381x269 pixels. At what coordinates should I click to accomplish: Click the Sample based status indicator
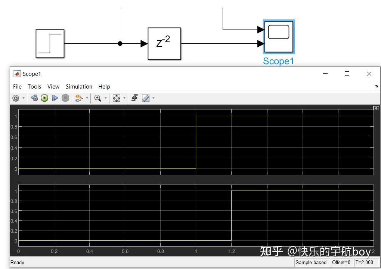click(x=311, y=262)
